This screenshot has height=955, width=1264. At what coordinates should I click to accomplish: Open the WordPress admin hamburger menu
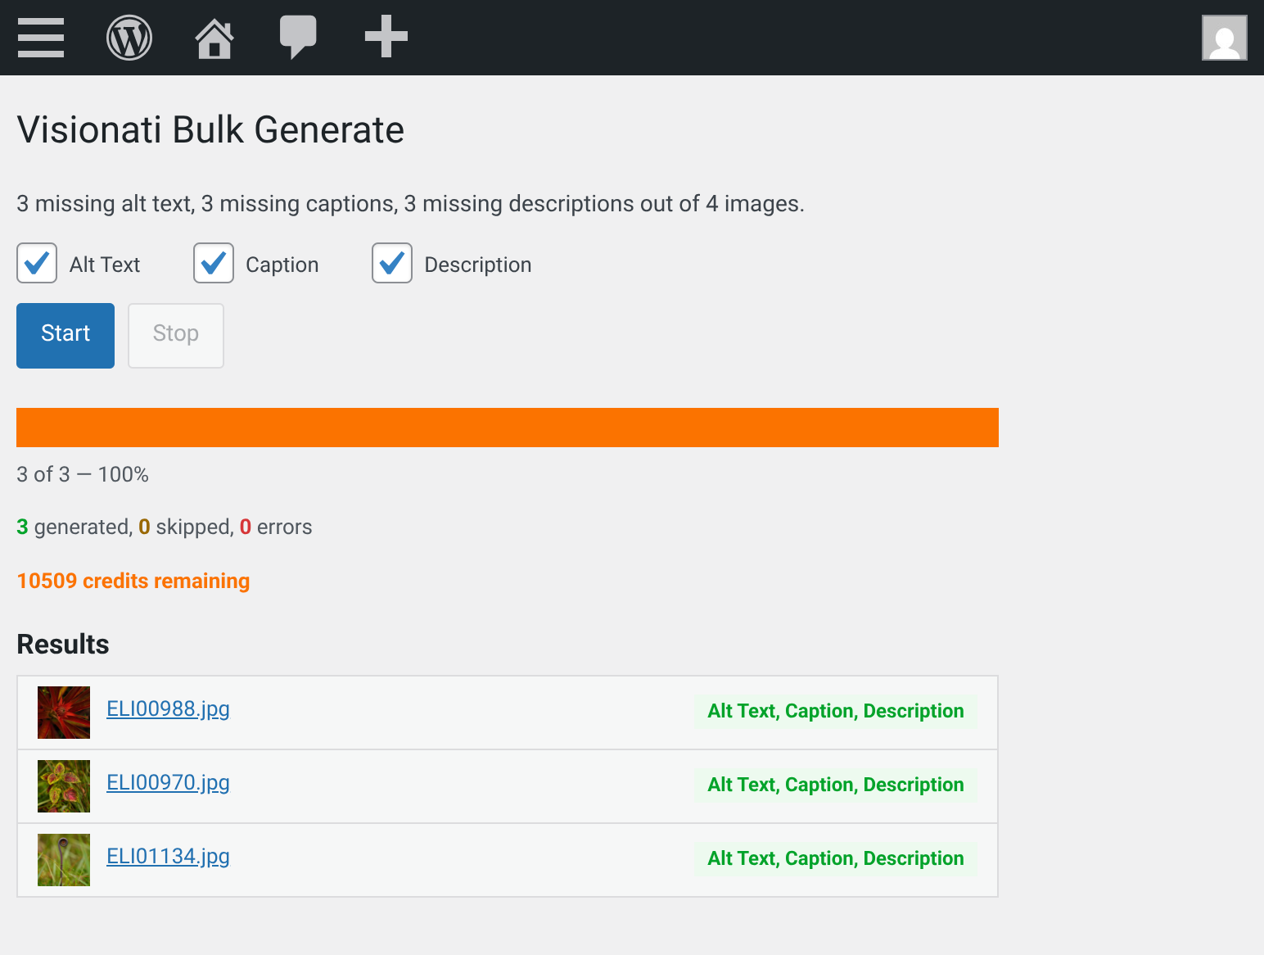tap(42, 37)
